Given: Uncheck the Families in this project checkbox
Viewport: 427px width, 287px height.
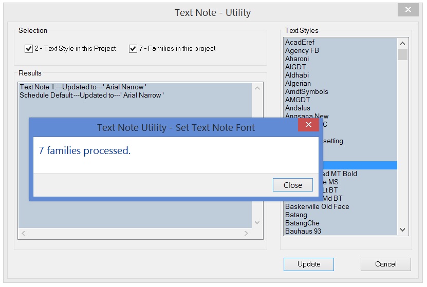Looking at the screenshot, I should tap(133, 49).
